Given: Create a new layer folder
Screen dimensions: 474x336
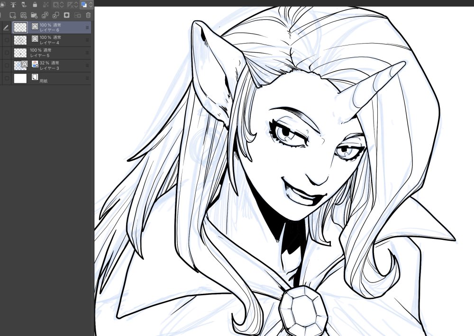Looking at the screenshot, I should 34,15.
